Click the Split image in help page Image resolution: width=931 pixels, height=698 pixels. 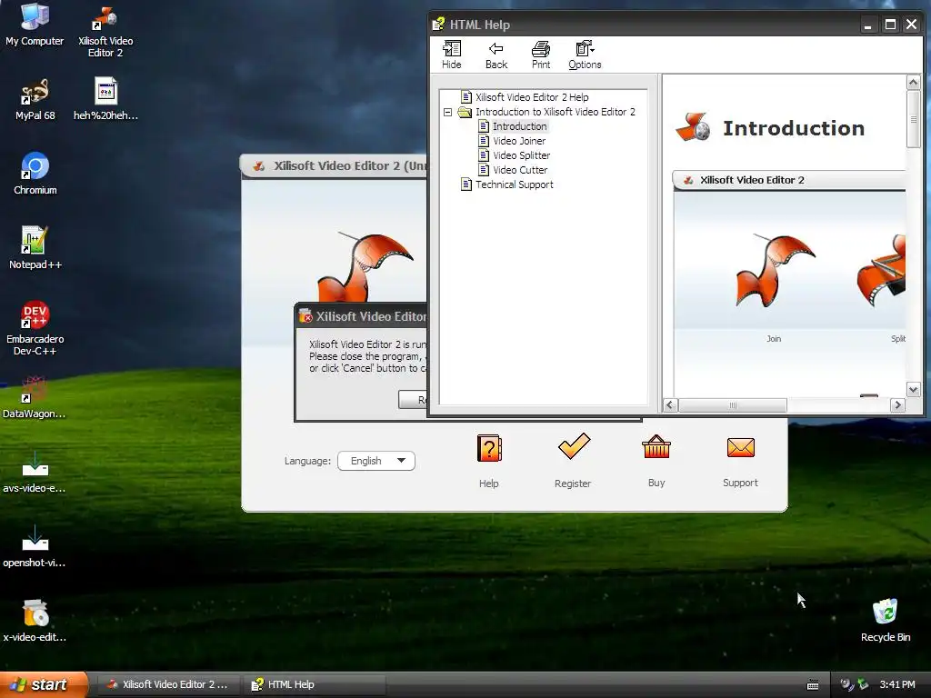[x=881, y=270]
